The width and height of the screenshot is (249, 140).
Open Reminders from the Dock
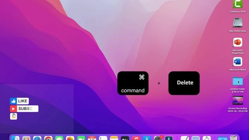click(x=103, y=138)
